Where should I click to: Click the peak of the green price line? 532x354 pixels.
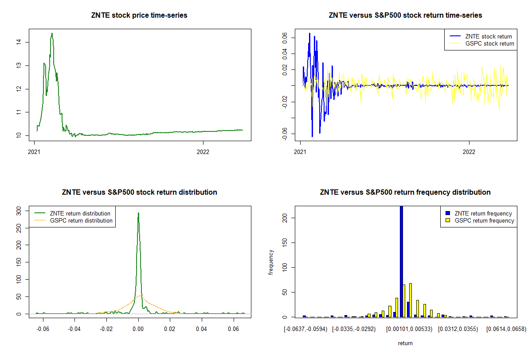point(52,34)
